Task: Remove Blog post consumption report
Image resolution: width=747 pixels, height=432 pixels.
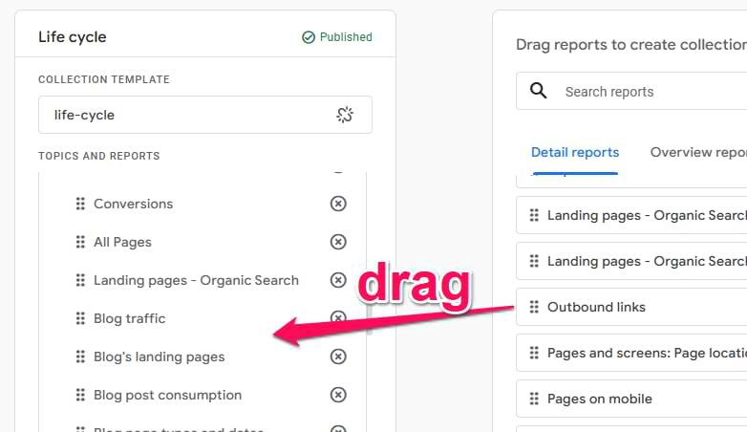Action: coord(338,395)
